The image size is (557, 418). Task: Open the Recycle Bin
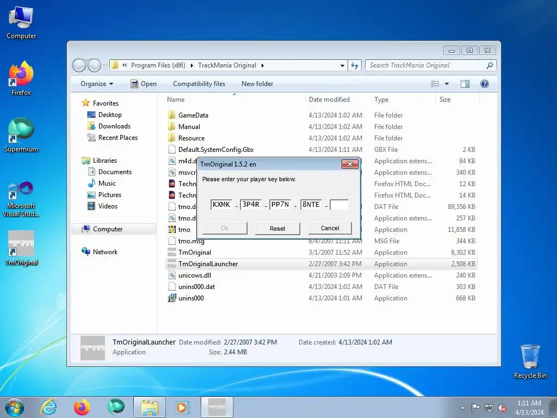530,361
